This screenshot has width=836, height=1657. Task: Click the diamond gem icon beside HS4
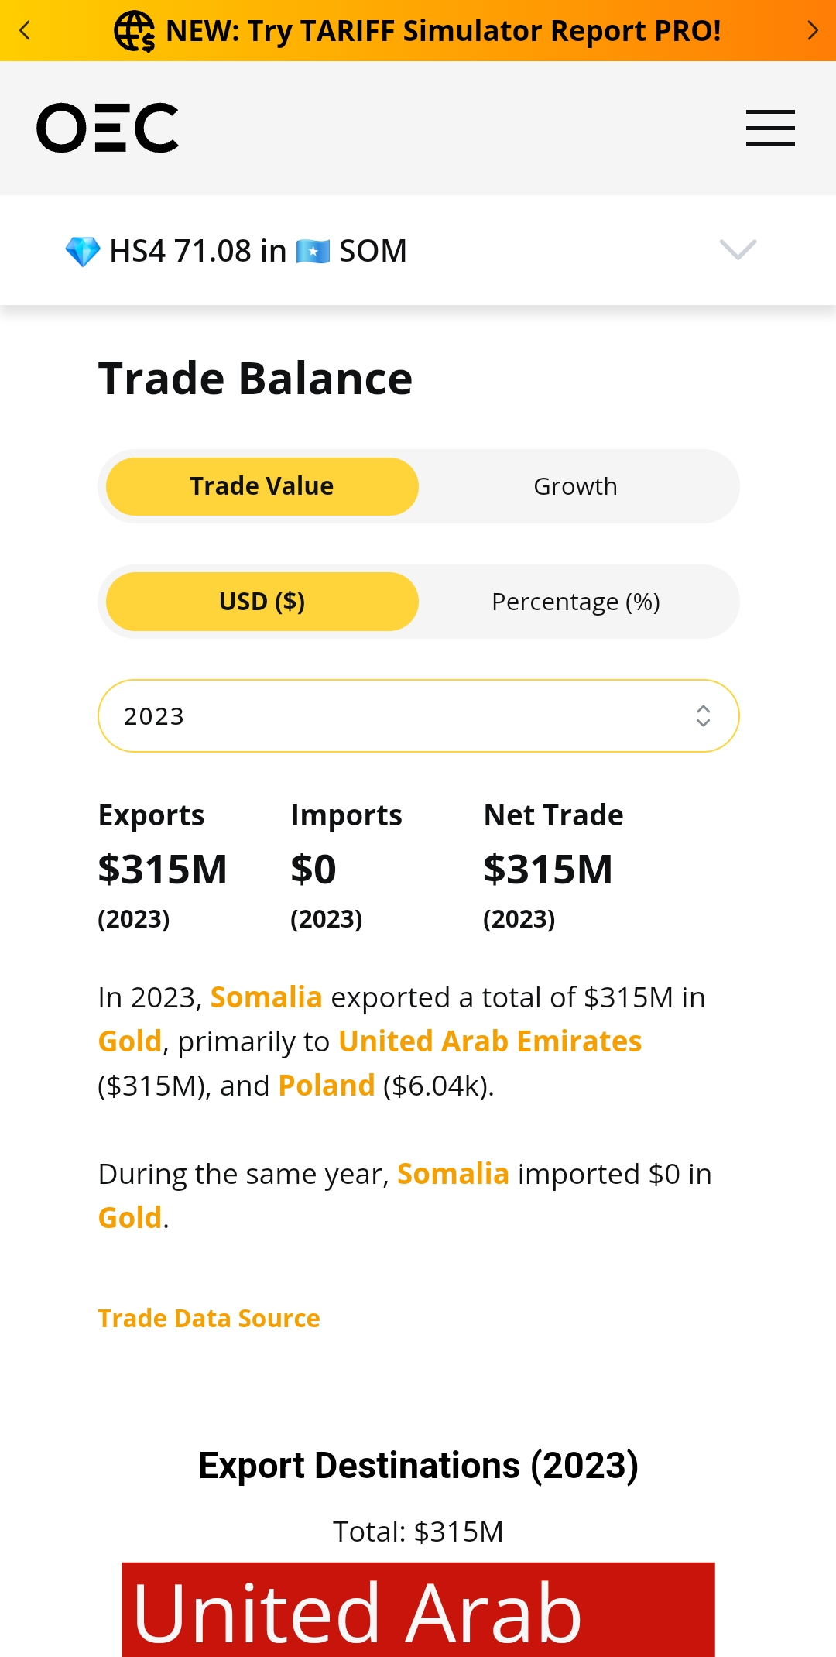tap(82, 252)
